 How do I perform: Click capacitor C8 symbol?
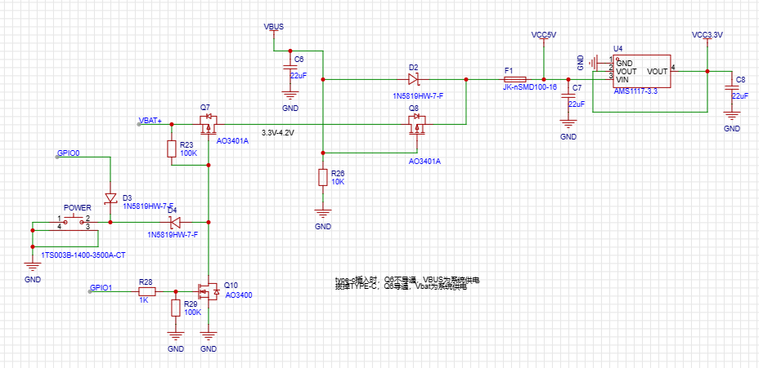click(x=731, y=88)
